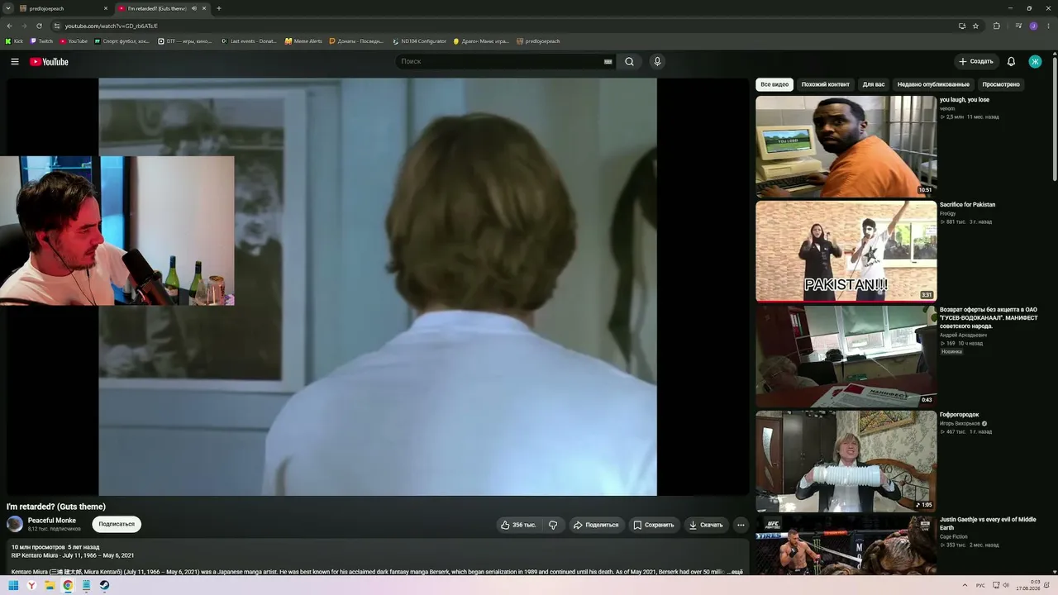Go to YouTube home via logo
This screenshot has height=595, width=1058.
point(49,62)
